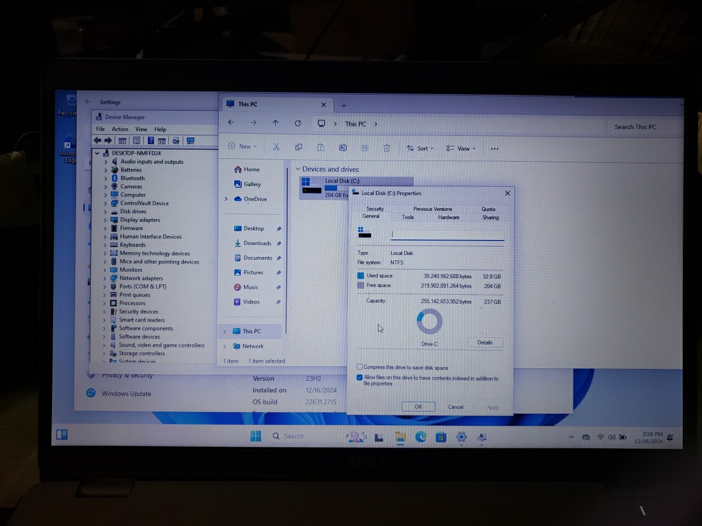The height and width of the screenshot is (526, 702).
Task: Expand Audio inputs and outputs node
Action: 106,162
